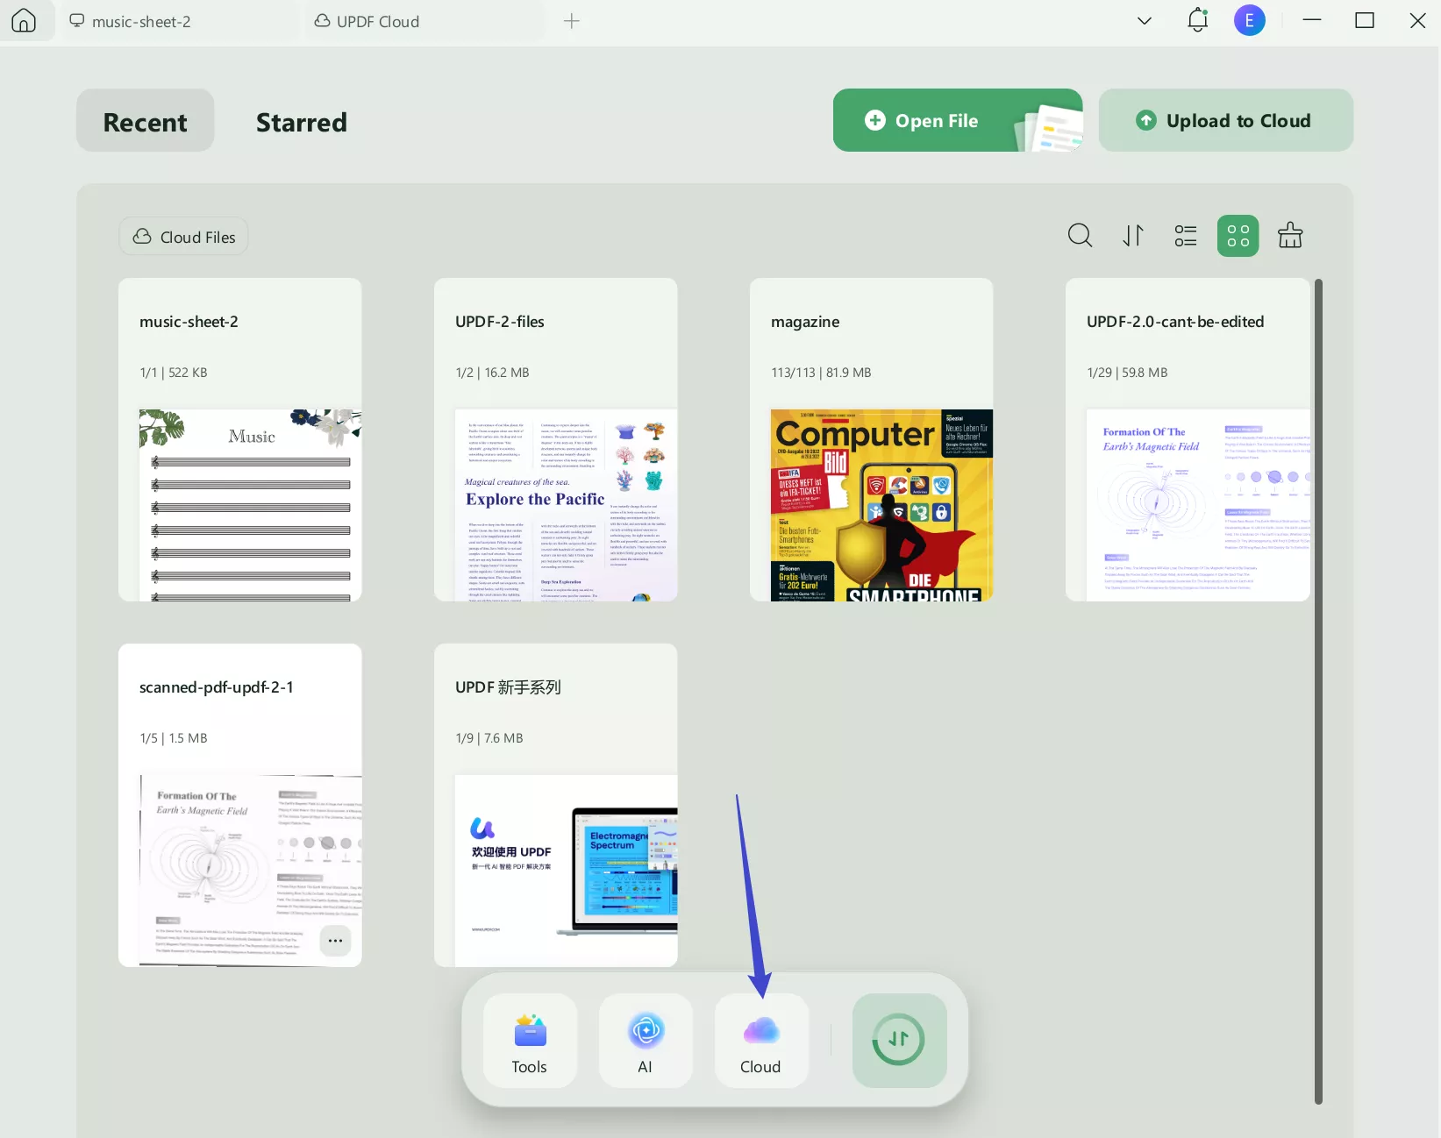Open Cloud from the bottom dock

click(x=760, y=1041)
